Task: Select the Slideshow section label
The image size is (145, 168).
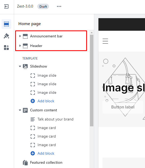Action: [x=39, y=66]
